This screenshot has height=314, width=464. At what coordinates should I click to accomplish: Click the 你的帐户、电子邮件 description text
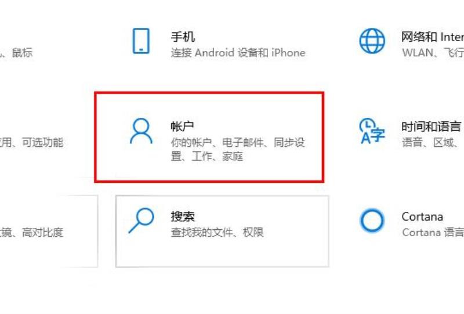pyautogui.click(x=238, y=149)
